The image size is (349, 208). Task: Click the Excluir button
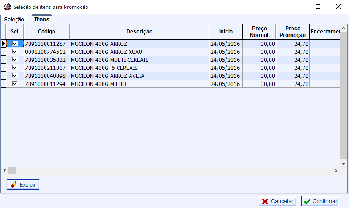coord(23,185)
